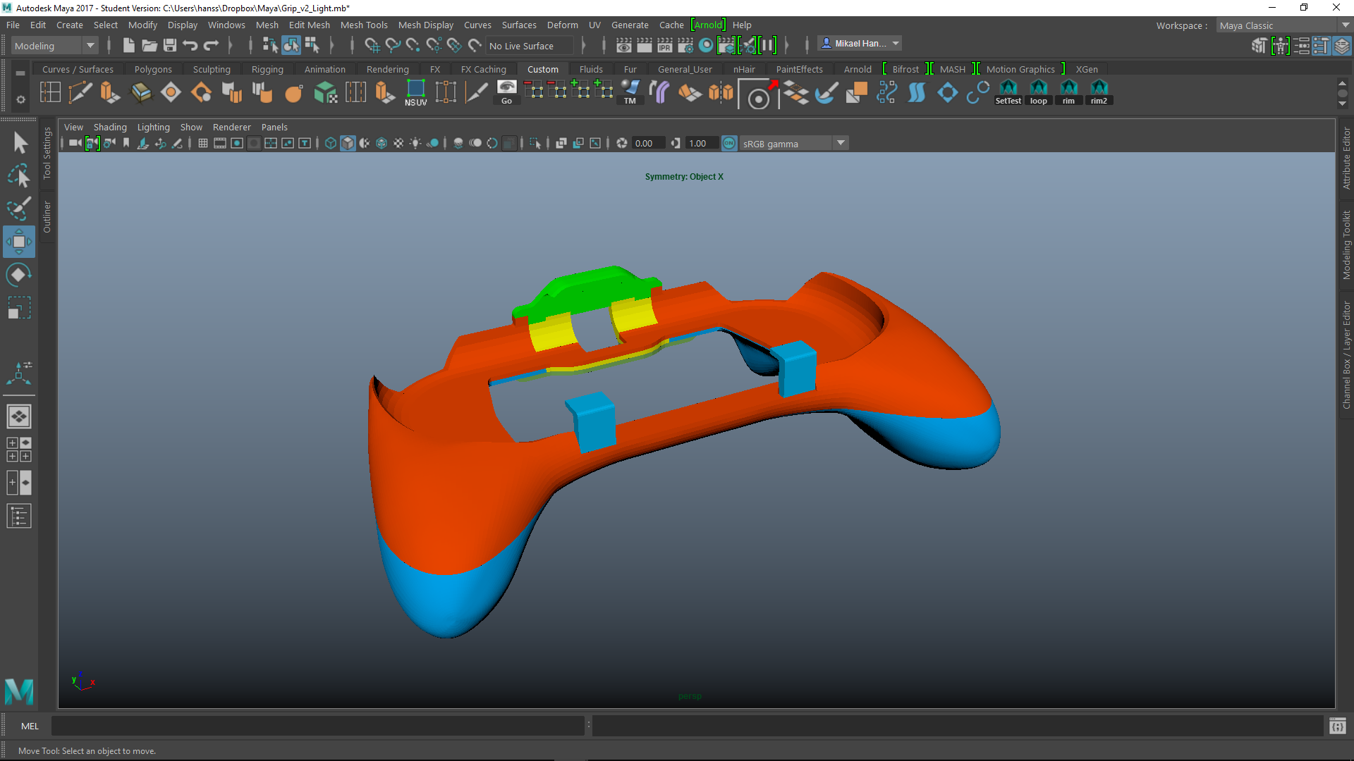Select the Rotate tool in toolbox
The image size is (1354, 761).
[19, 274]
